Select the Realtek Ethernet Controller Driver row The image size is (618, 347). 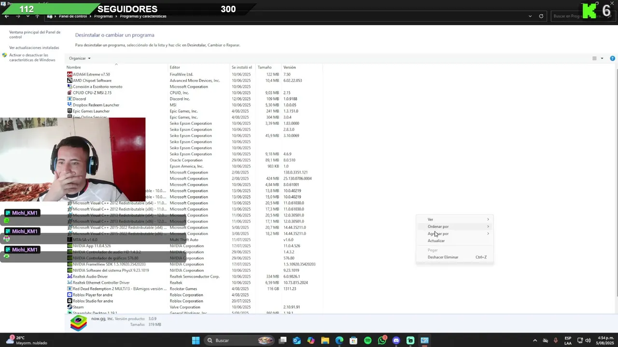[x=193, y=283]
